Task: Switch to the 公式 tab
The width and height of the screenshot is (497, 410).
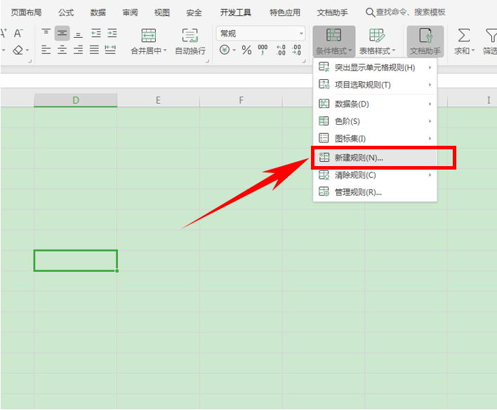Action: (x=66, y=13)
